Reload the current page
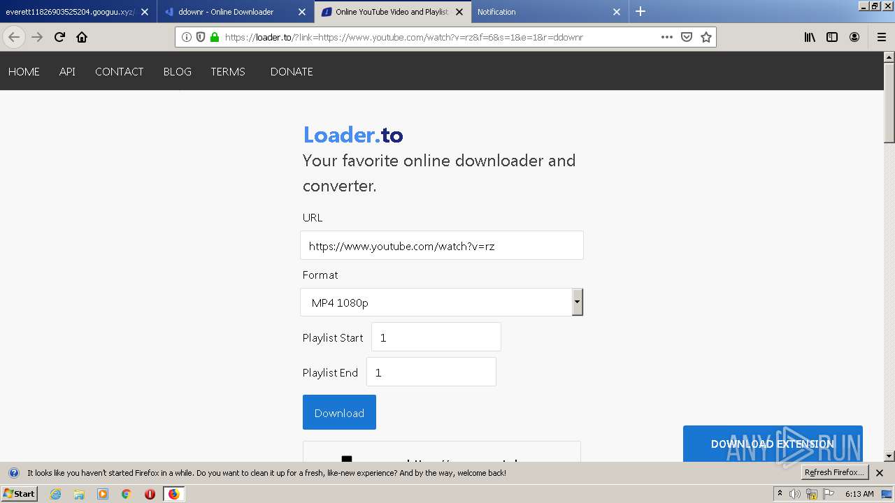The width and height of the screenshot is (895, 503). click(59, 37)
